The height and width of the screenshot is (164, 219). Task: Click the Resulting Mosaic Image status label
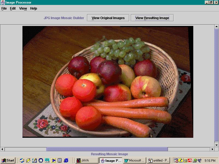point(109,154)
